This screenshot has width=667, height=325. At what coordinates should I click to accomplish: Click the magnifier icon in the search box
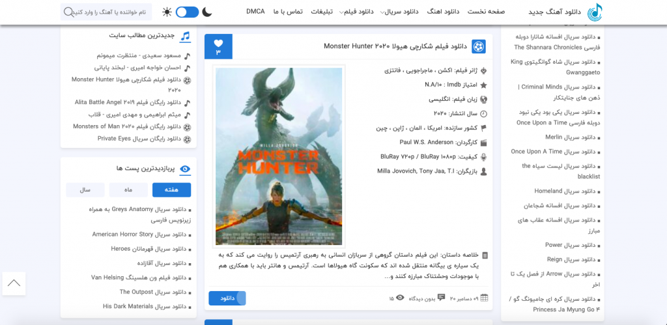(x=68, y=12)
